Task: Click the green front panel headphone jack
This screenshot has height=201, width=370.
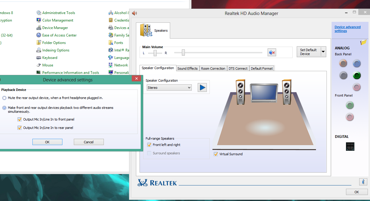Action: [x=350, y=105]
